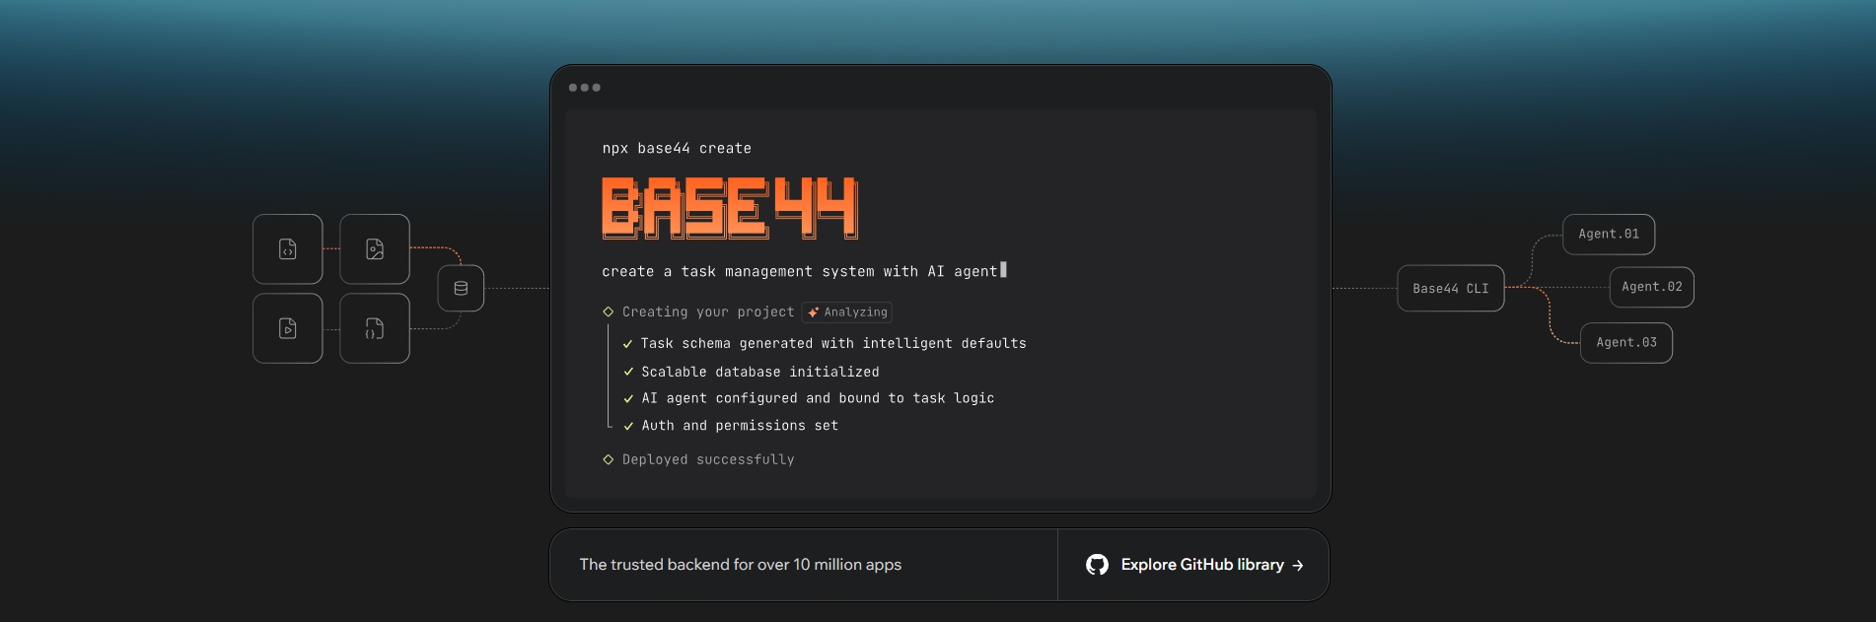Click the image file icon tile
This screenshot has height=622, width=1876.
click(375, 249)
